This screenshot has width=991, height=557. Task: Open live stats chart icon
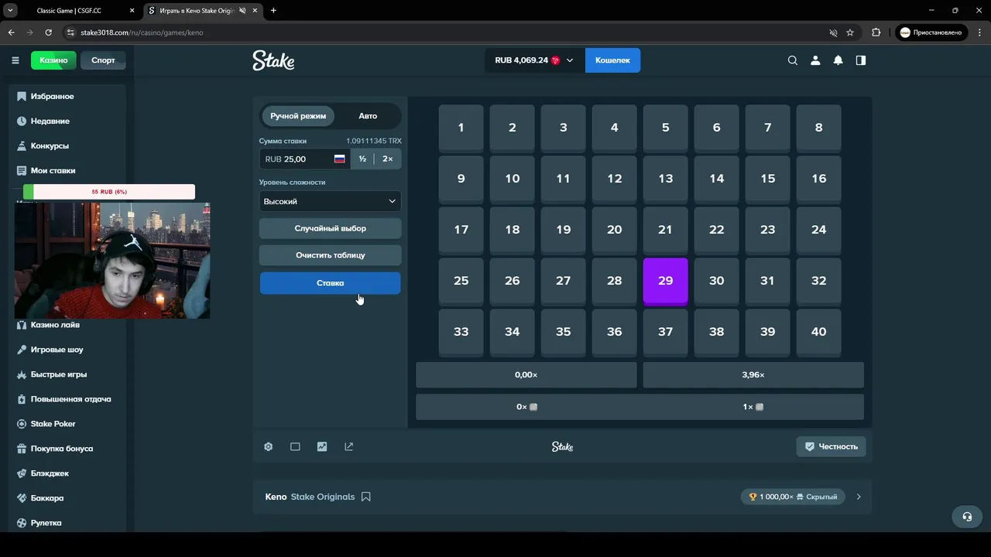(322, 446)
